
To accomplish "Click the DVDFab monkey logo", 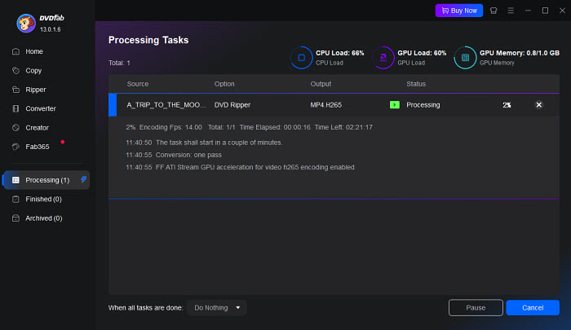I will (x=26, y=23).
